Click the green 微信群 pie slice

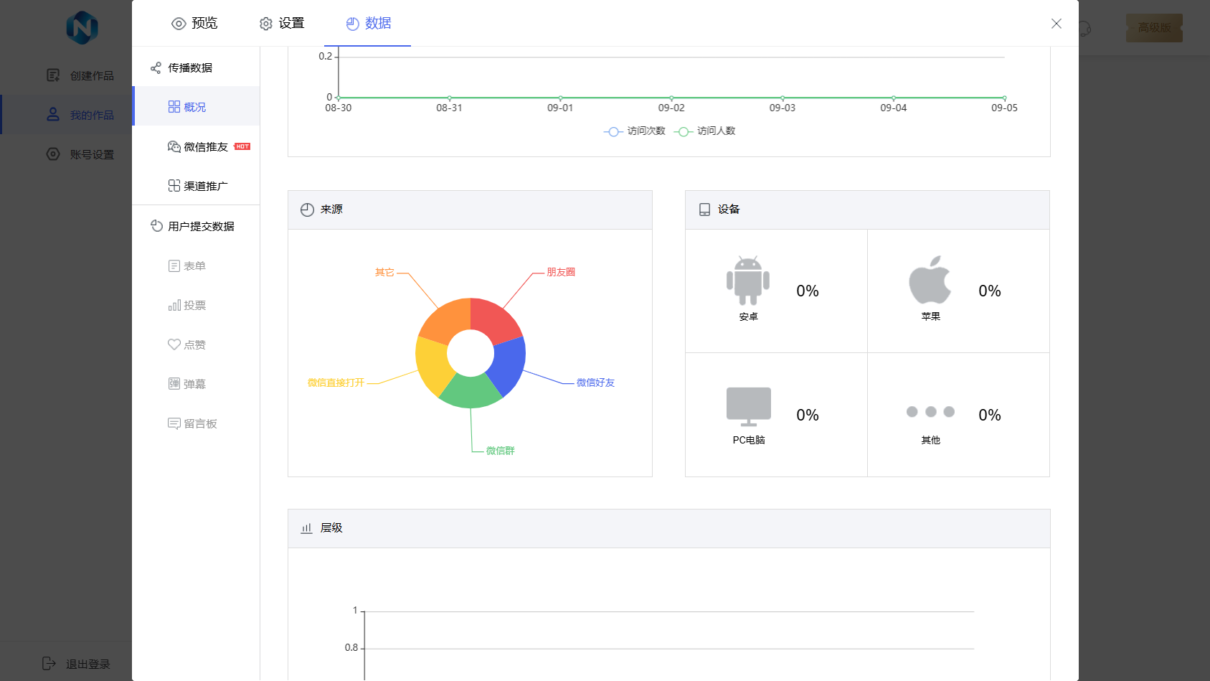click(471, 391)
